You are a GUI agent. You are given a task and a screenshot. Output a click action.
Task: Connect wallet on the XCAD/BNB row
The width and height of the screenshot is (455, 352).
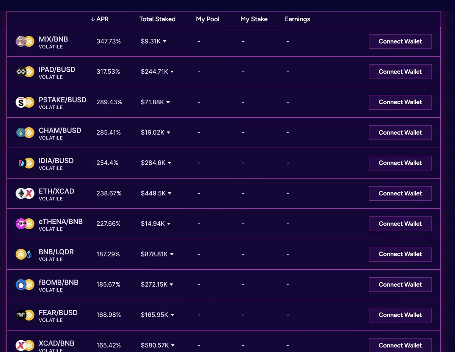(x=400, y=345)
